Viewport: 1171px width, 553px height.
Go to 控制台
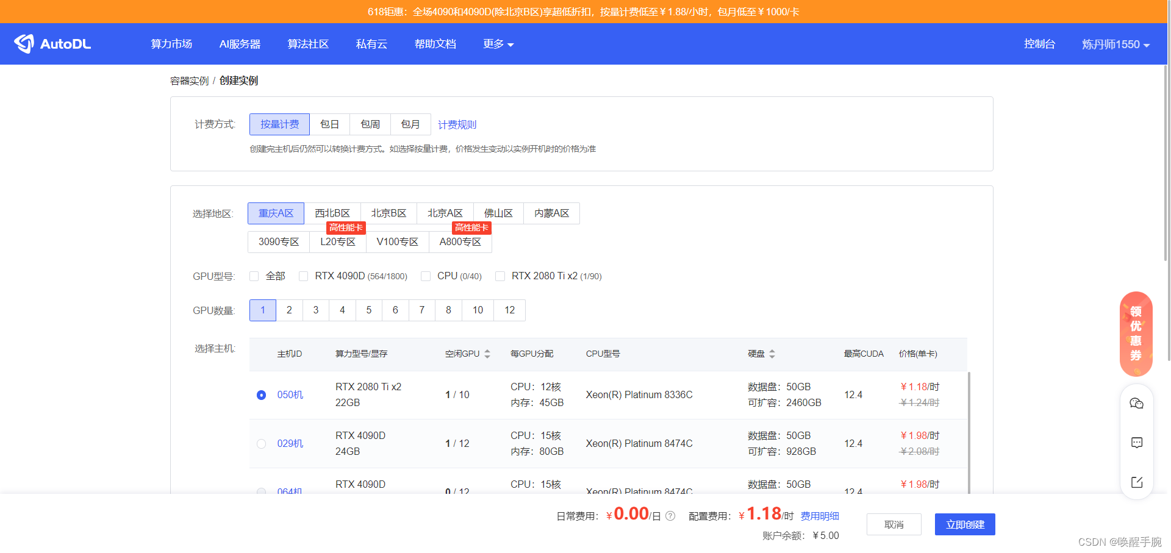click(x=1039, y=44)
